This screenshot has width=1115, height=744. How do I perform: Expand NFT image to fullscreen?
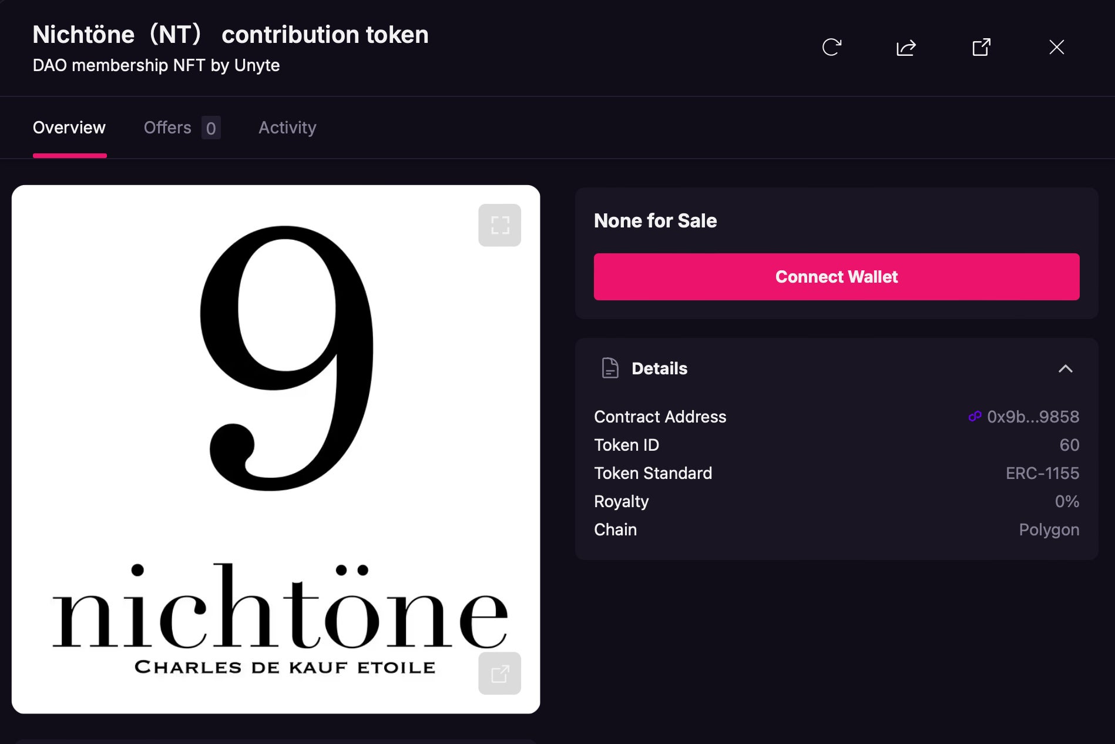click(499, 225)
